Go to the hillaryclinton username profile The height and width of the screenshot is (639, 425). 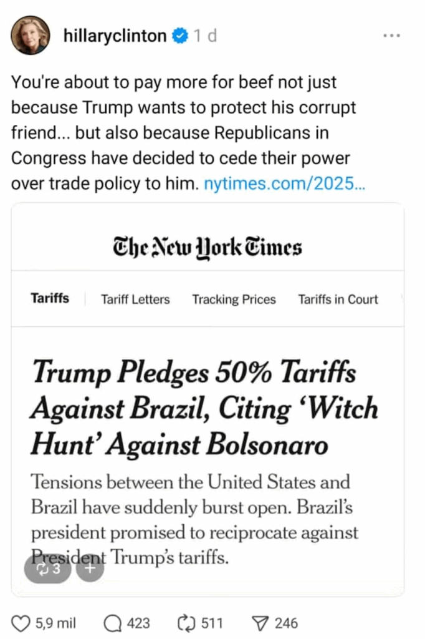point(115,36)
